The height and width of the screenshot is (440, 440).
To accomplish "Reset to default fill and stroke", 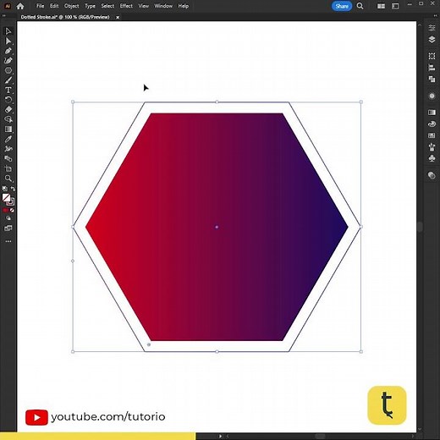I will [x=5, y=189].
